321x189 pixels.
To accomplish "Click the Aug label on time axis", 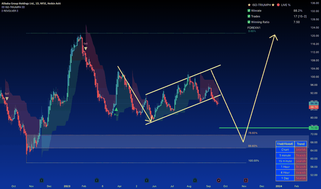I will (189, 186).
